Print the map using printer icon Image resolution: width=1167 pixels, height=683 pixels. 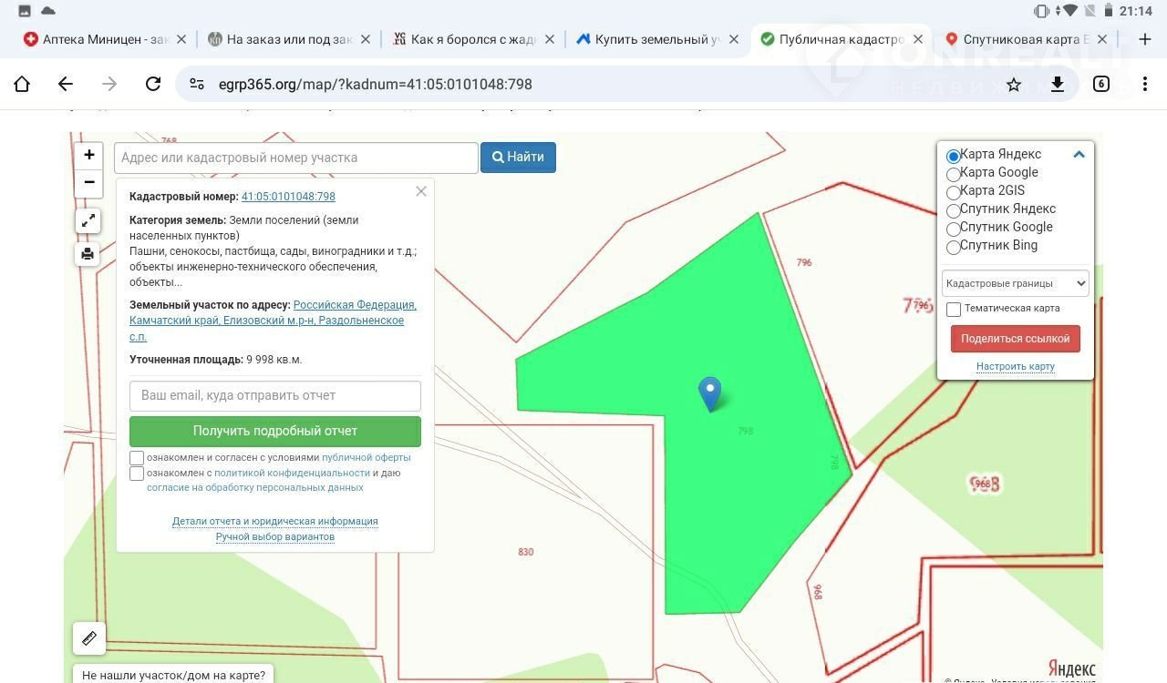pos(88,254)
